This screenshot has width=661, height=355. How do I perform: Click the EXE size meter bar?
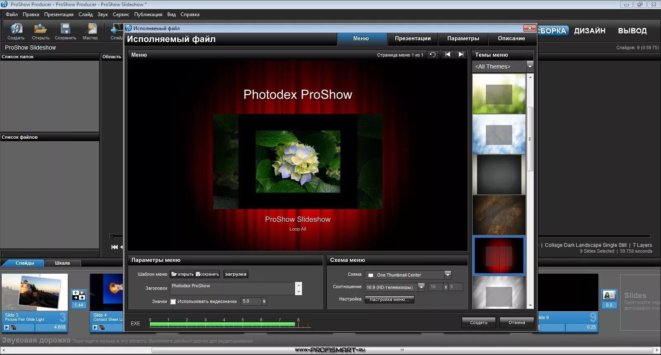[x=230, y=325]
